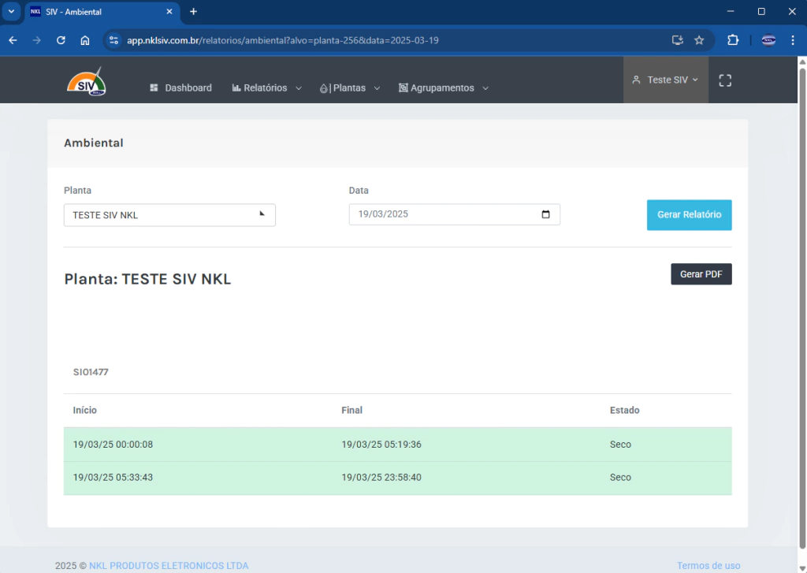Screen dimensions: 807x573
Task: Open the Planta dropdown selector
Action: 169,215
